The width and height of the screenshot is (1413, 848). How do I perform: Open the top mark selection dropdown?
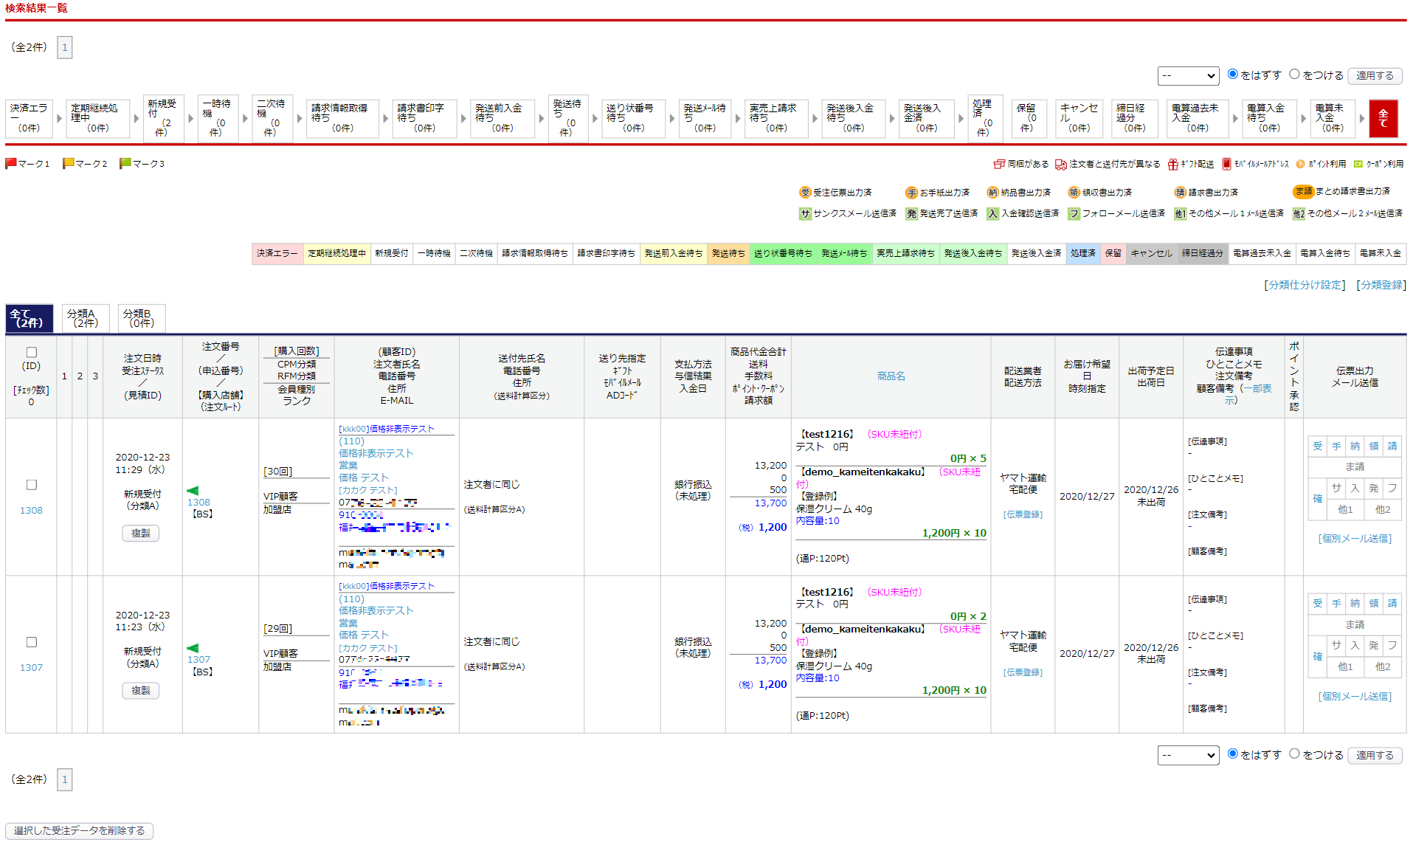1187,75
